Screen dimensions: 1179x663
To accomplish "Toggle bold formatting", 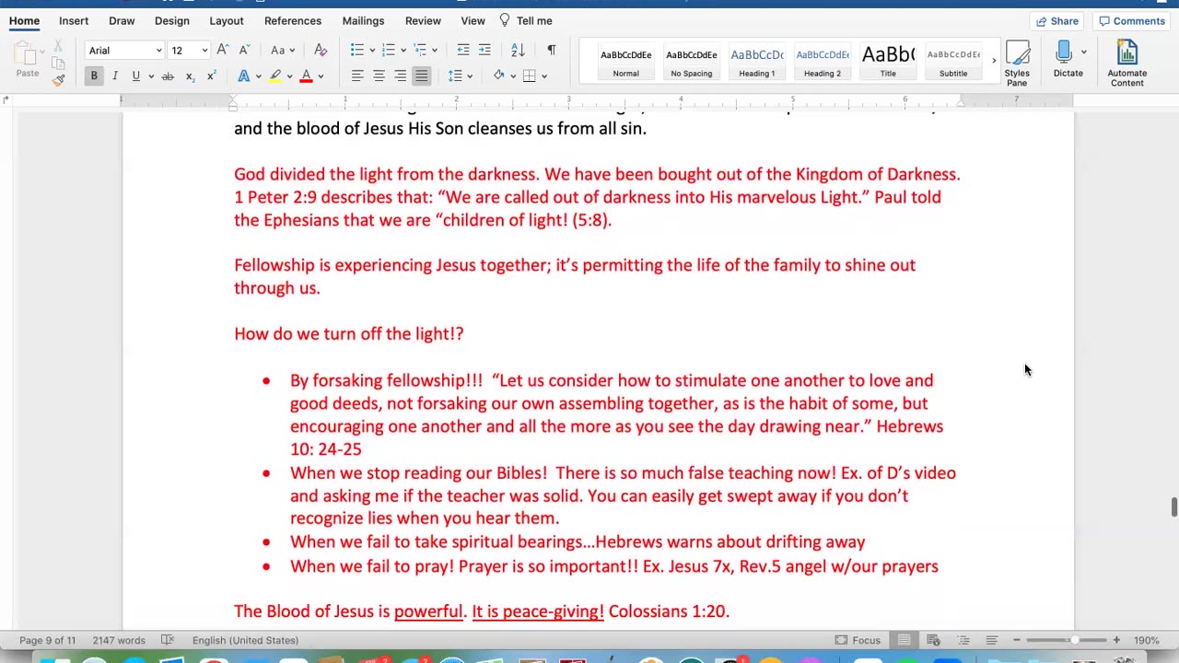I will (94, 76).
